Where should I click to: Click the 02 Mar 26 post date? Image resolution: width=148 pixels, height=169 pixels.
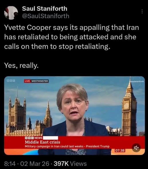tap(35, 164)
